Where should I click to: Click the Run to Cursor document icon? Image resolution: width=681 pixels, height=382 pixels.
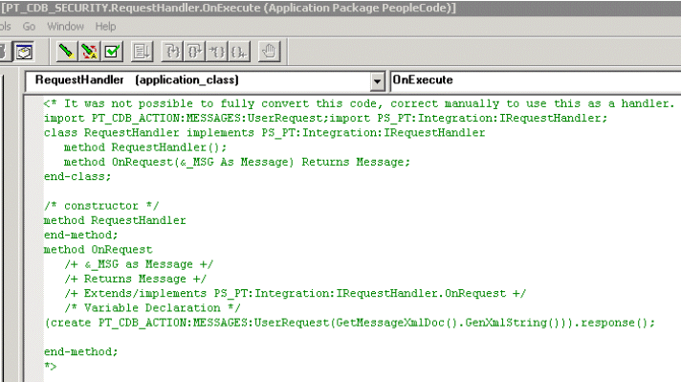(x=142, y=52)
